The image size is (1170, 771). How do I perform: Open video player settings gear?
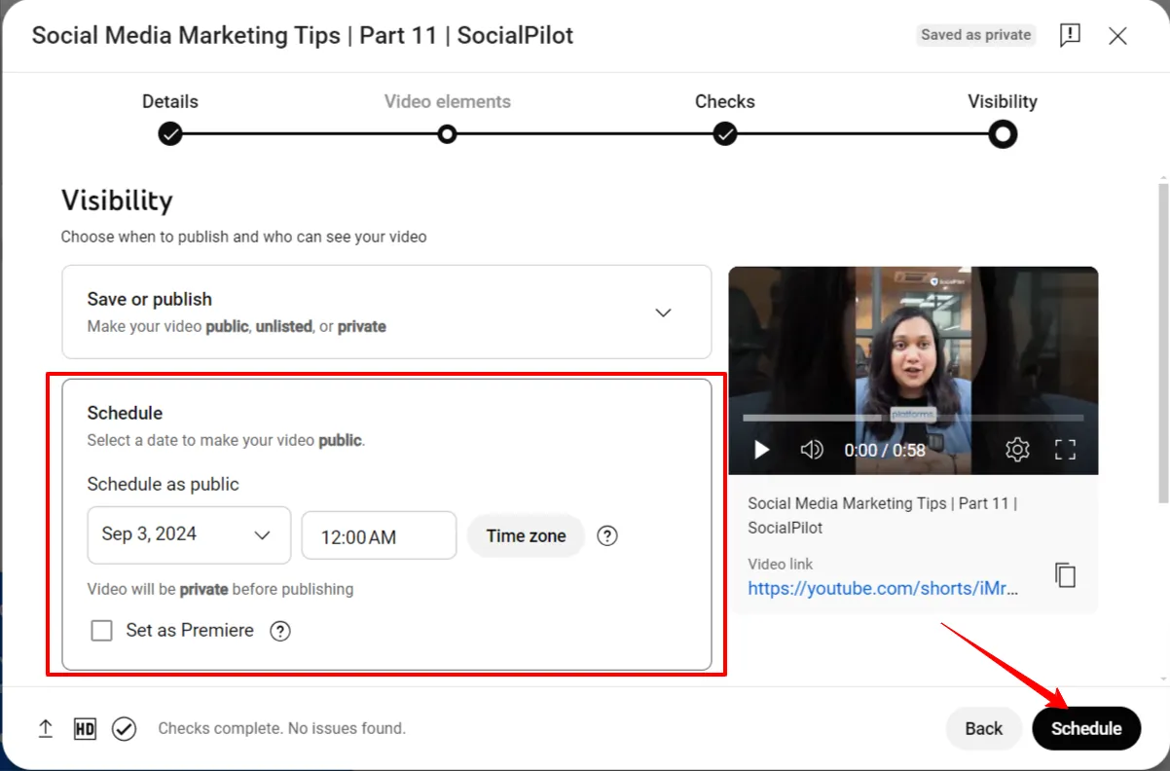pyautogui.click(x=1017, y=450)
